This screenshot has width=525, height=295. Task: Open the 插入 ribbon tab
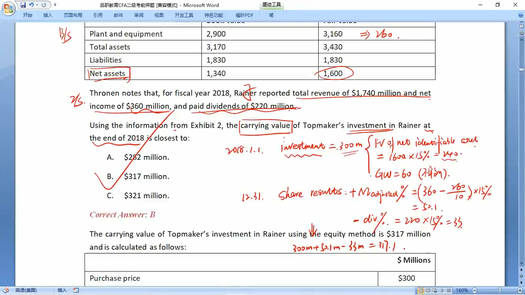pos(48,15)
